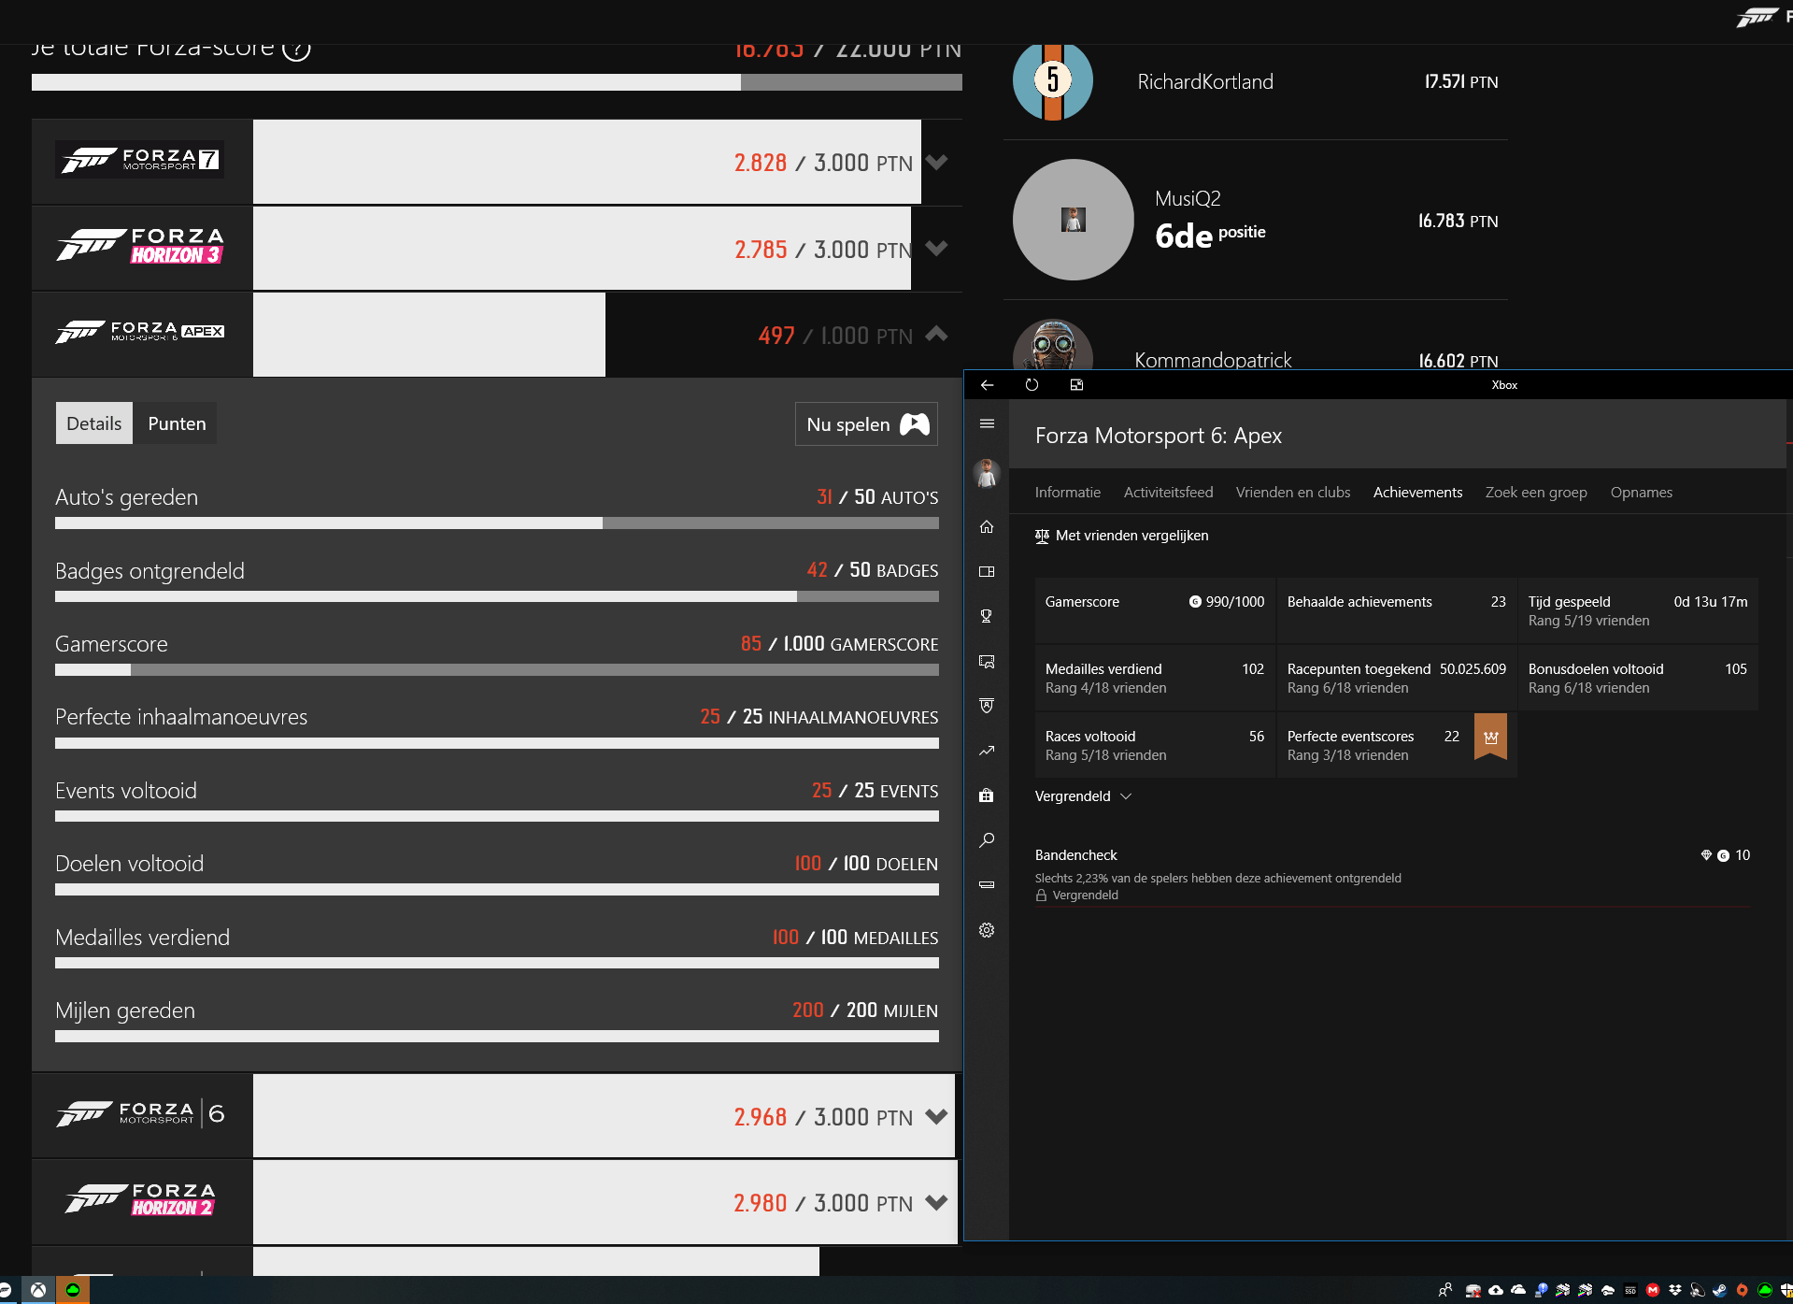Collapse the Forza Motorsport 6 Apex row

[x=936, y=335]
